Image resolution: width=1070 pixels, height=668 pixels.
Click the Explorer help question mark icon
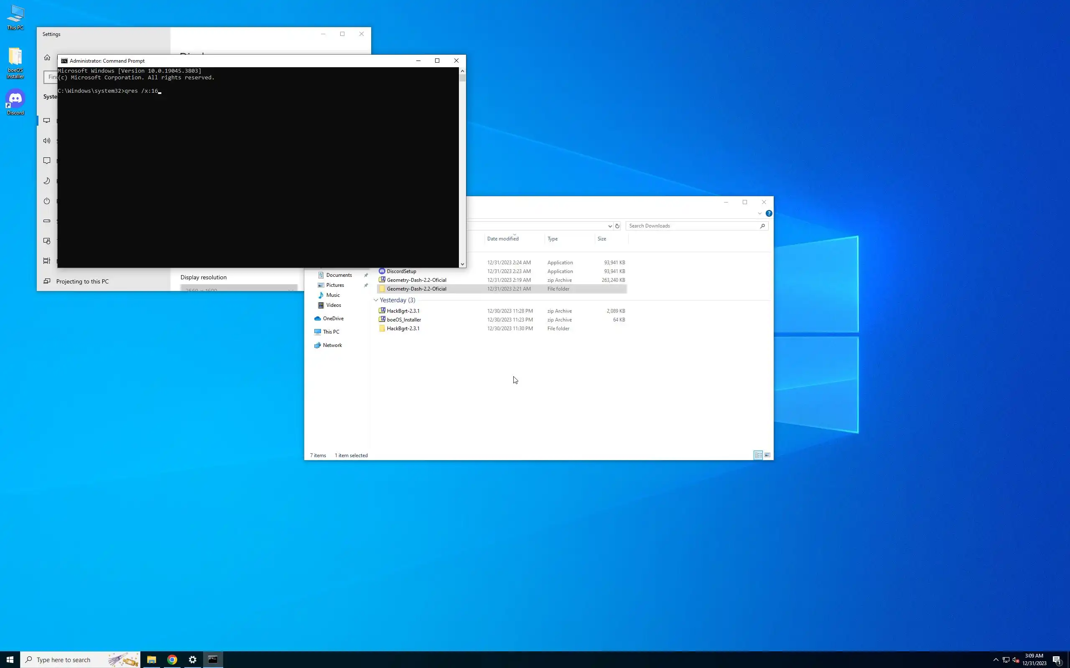tap(769, 213)
